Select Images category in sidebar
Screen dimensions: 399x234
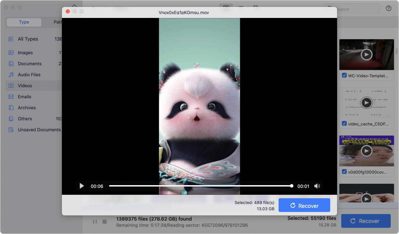pyautogui.click(x=25, y=53)
